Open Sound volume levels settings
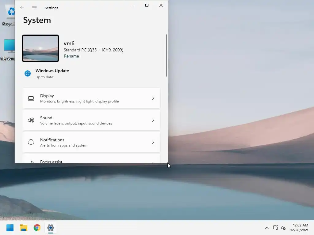The image size is (314, 235). (x=91, y=120)
